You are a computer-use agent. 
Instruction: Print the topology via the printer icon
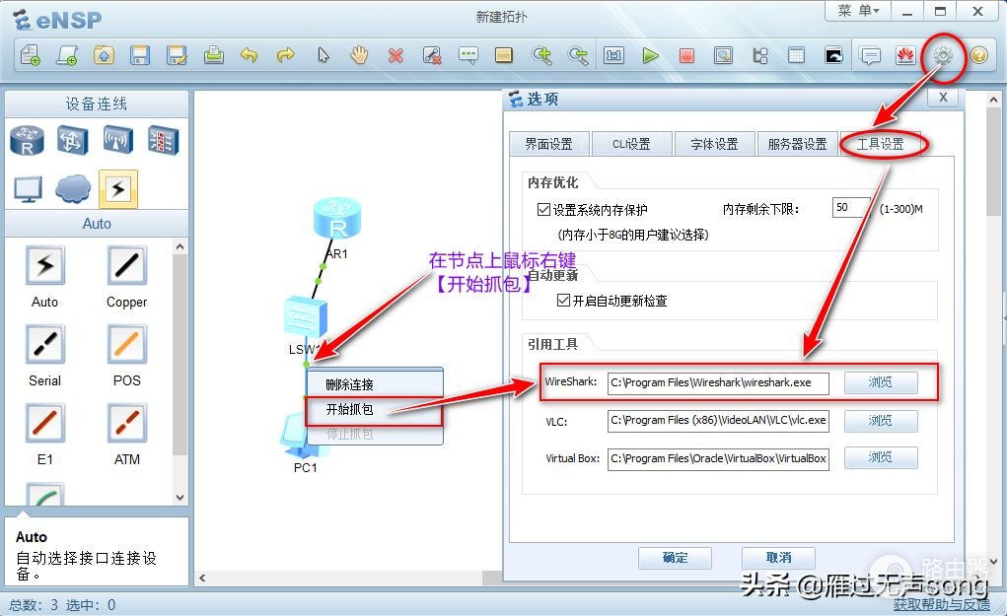213,56
